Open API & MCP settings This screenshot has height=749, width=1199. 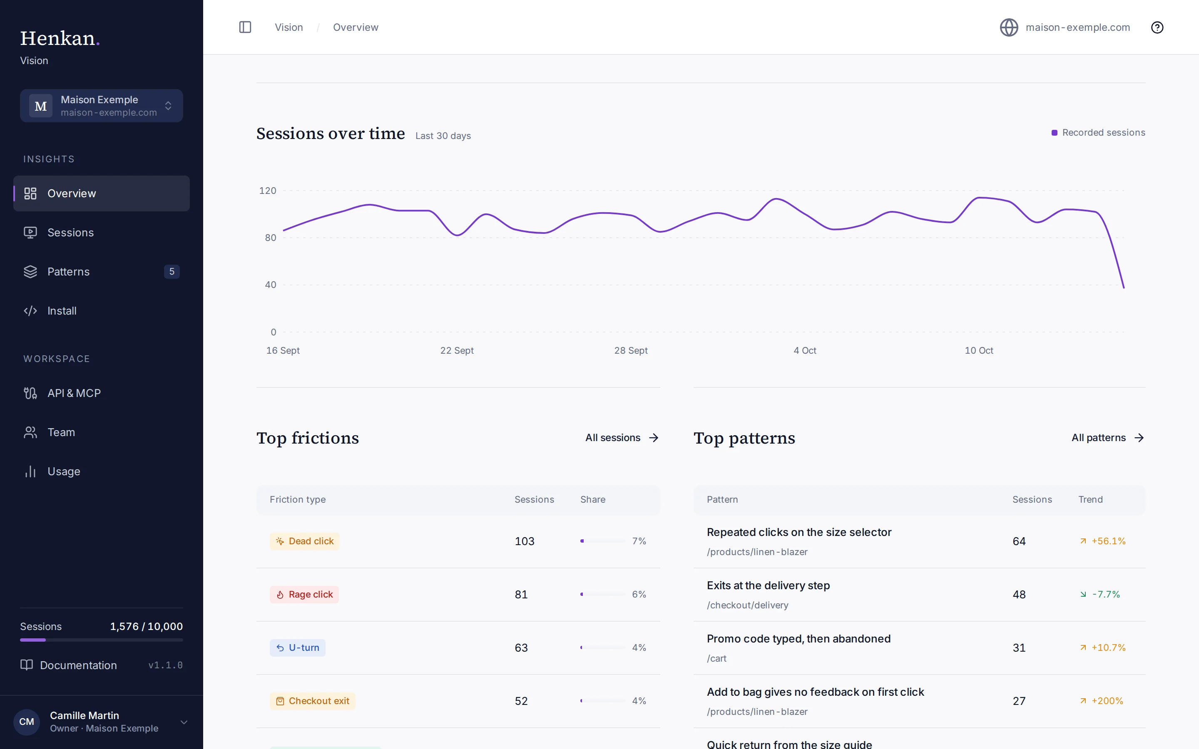point(102,393)
